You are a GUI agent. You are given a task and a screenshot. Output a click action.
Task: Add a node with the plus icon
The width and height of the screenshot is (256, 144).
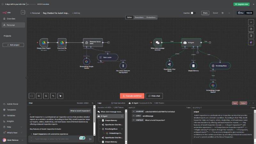tap(251, 22)
